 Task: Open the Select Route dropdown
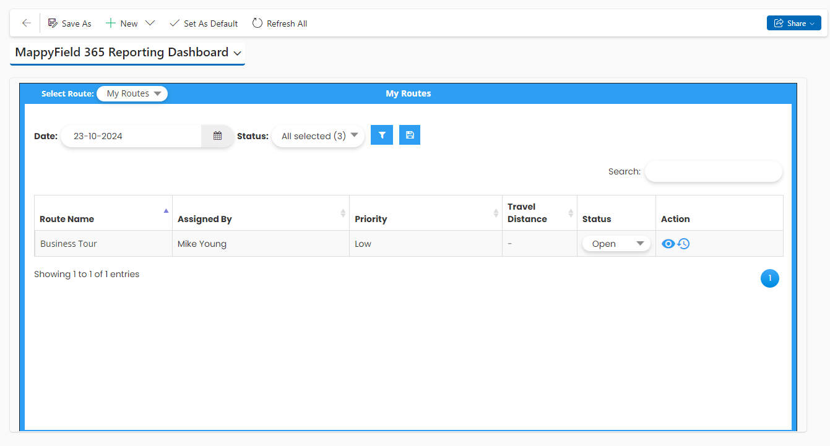click(x=132, y=94)
